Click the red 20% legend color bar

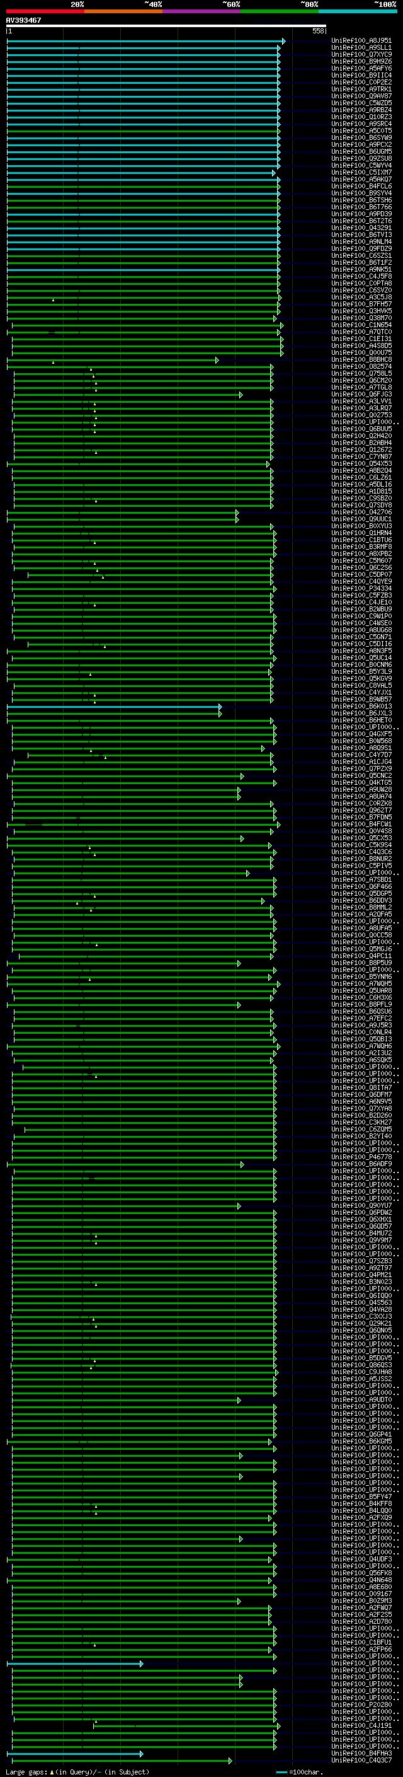click(x=45, y=12)
